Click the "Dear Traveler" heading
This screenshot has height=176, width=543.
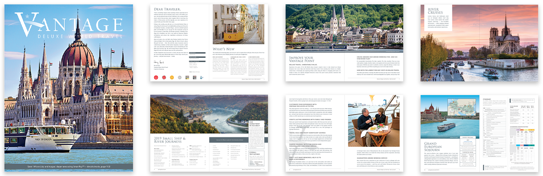[167, 9]
